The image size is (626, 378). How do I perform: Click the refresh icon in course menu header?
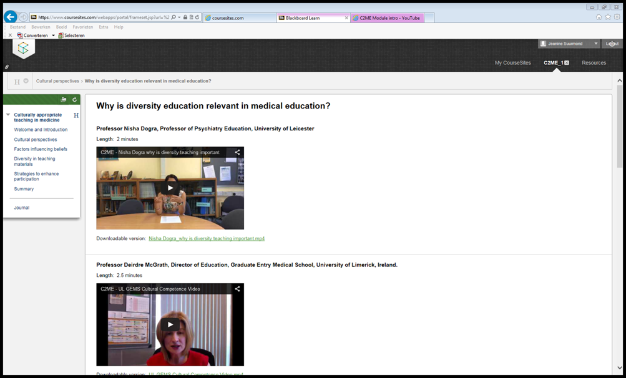click(x=74, y=100)
